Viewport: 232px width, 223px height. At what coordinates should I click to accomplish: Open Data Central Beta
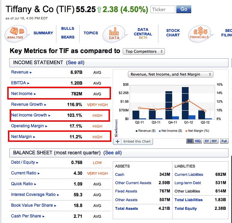[143, 33]
